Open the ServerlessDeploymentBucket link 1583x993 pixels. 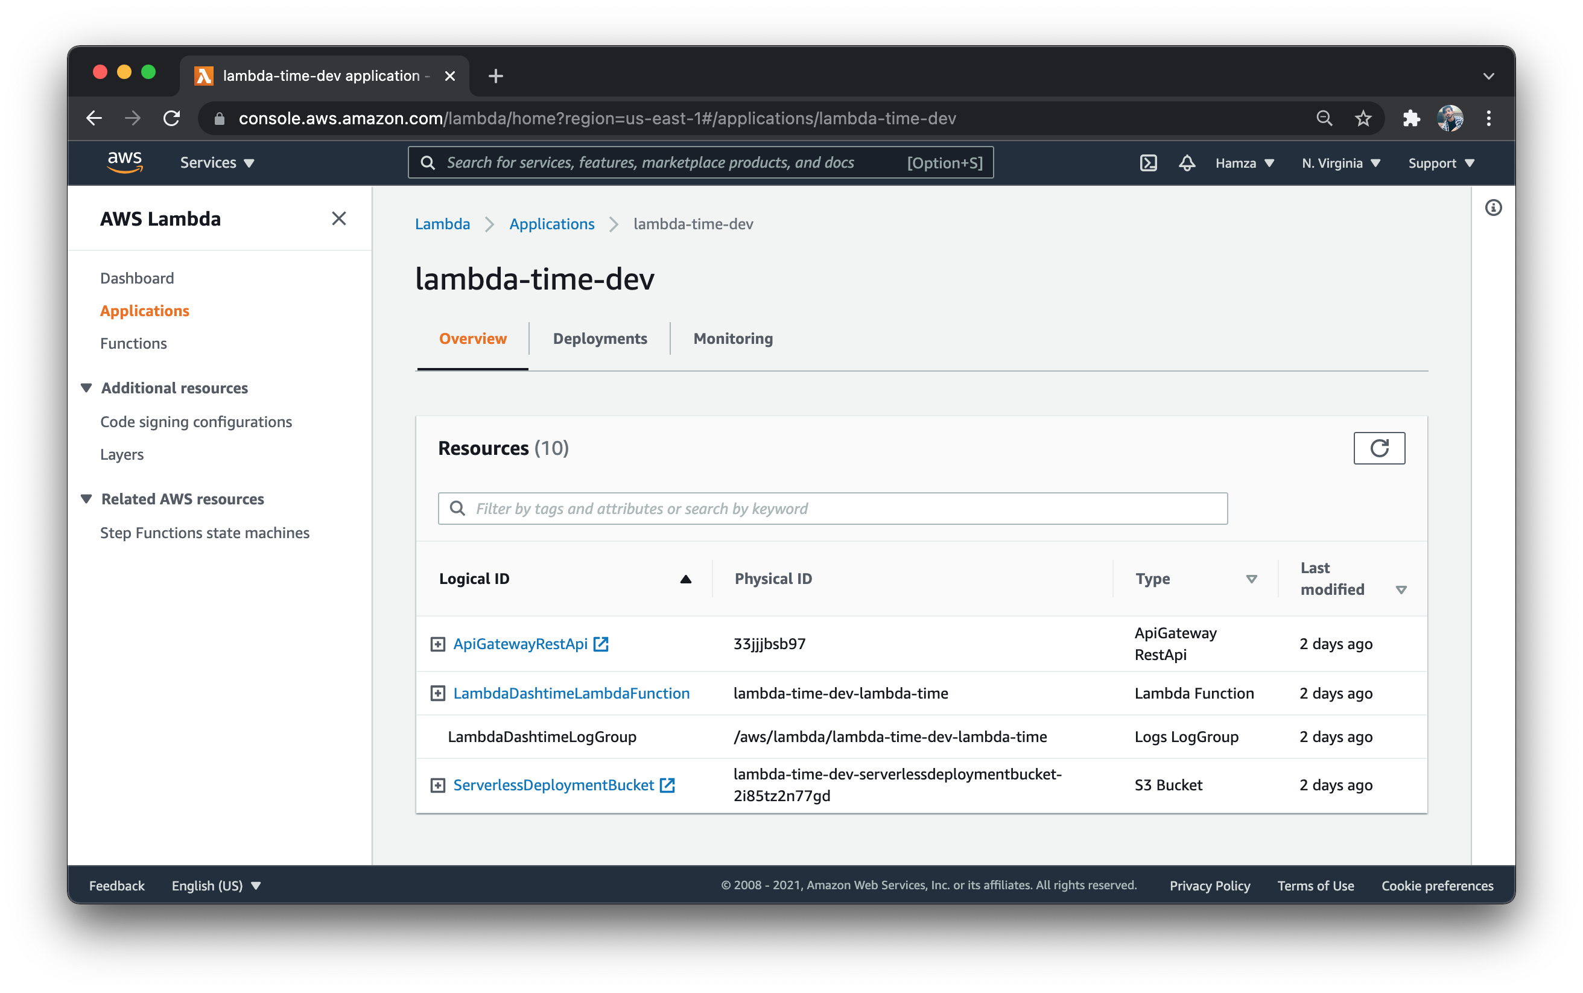(553, 785)
